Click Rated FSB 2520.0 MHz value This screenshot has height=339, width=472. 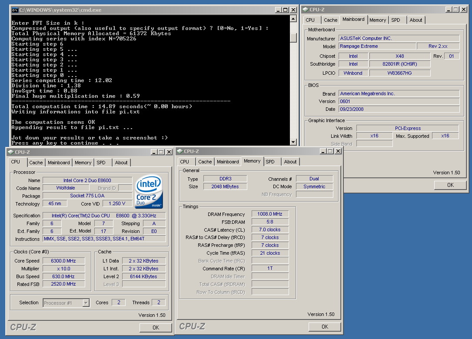(x=63, y=284)
